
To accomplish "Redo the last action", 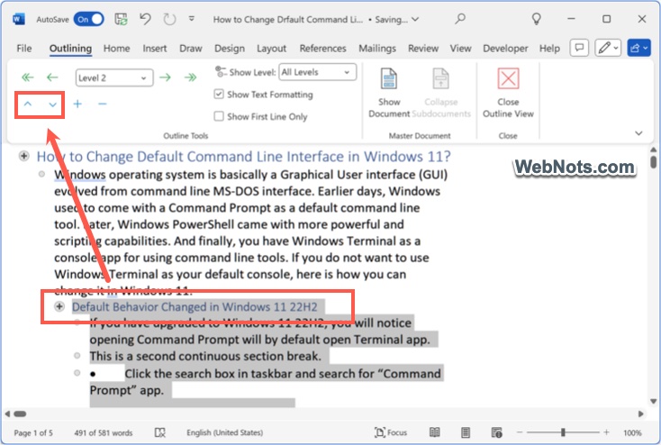I will point(169,19).
